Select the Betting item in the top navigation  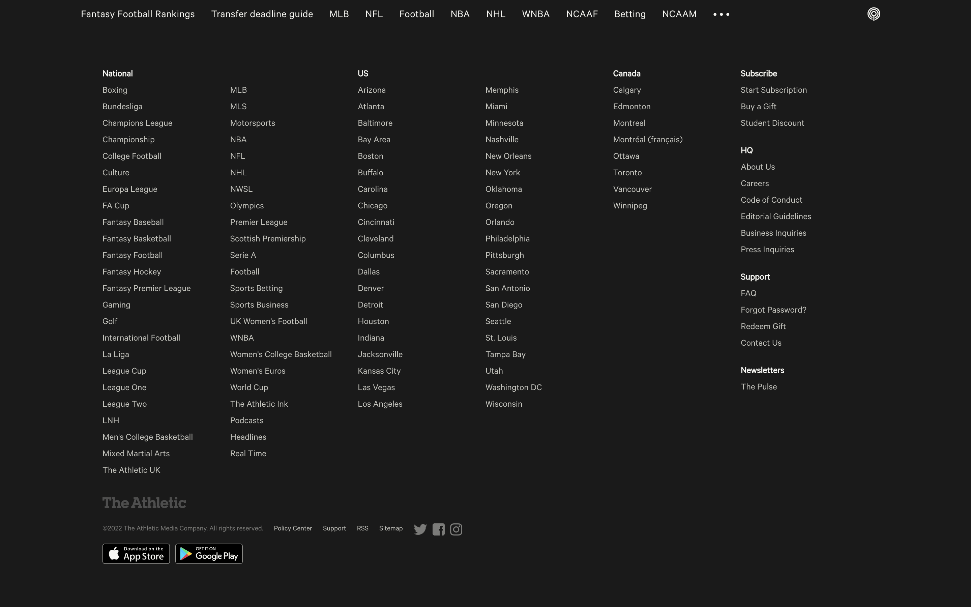pos(629,14)
